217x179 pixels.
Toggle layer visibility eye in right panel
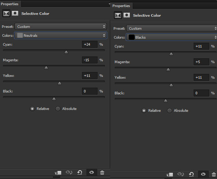click(x=203, y=174)
